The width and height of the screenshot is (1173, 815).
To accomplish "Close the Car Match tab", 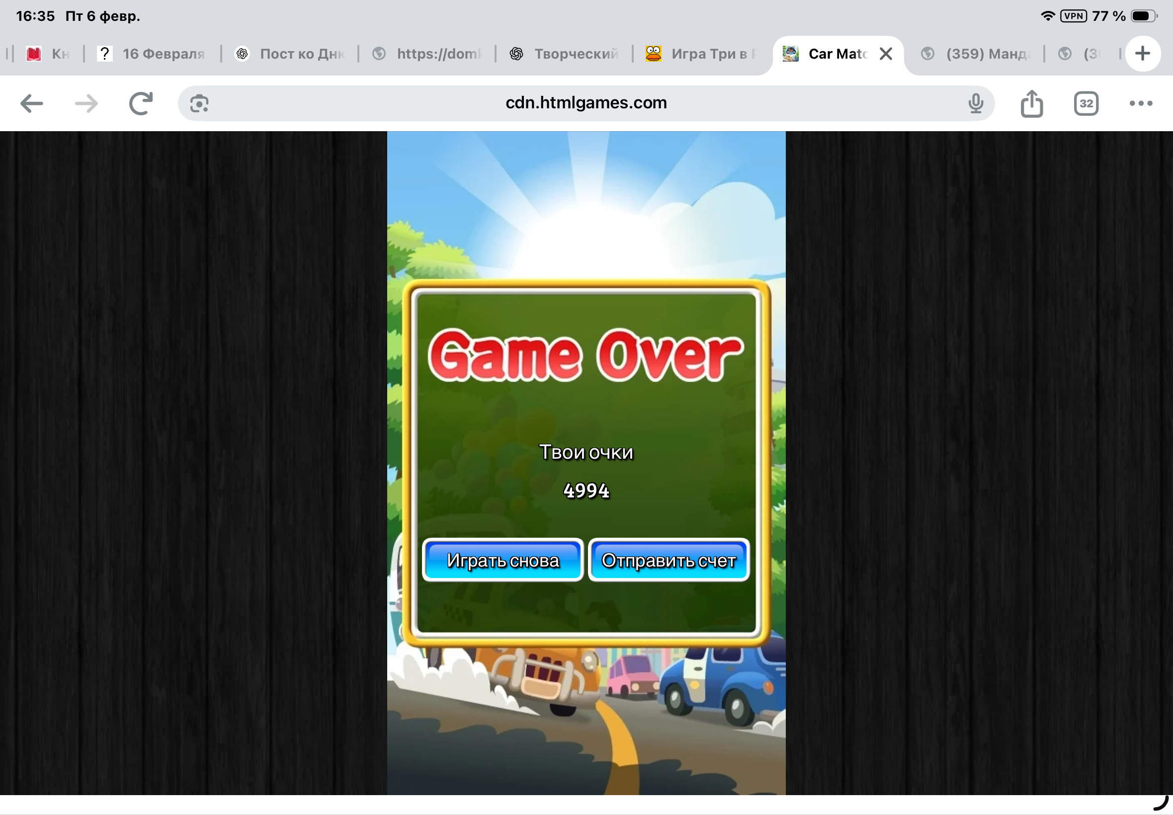I will point(886,54).
